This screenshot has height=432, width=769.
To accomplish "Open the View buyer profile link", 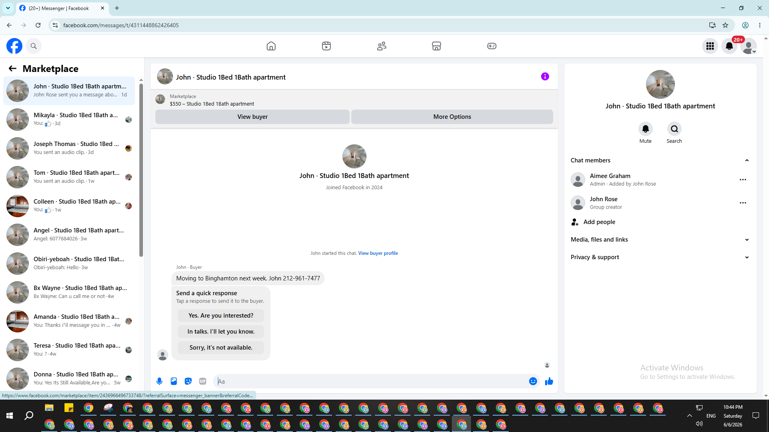I will tap(378, 253).
